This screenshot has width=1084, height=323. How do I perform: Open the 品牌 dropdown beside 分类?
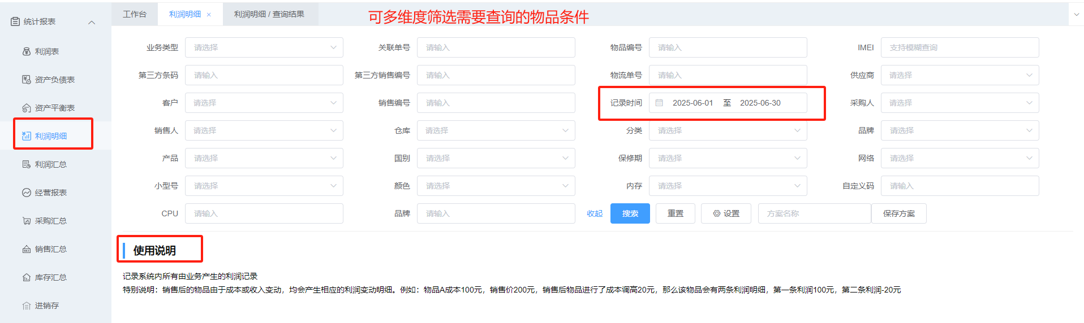[960, 130]
